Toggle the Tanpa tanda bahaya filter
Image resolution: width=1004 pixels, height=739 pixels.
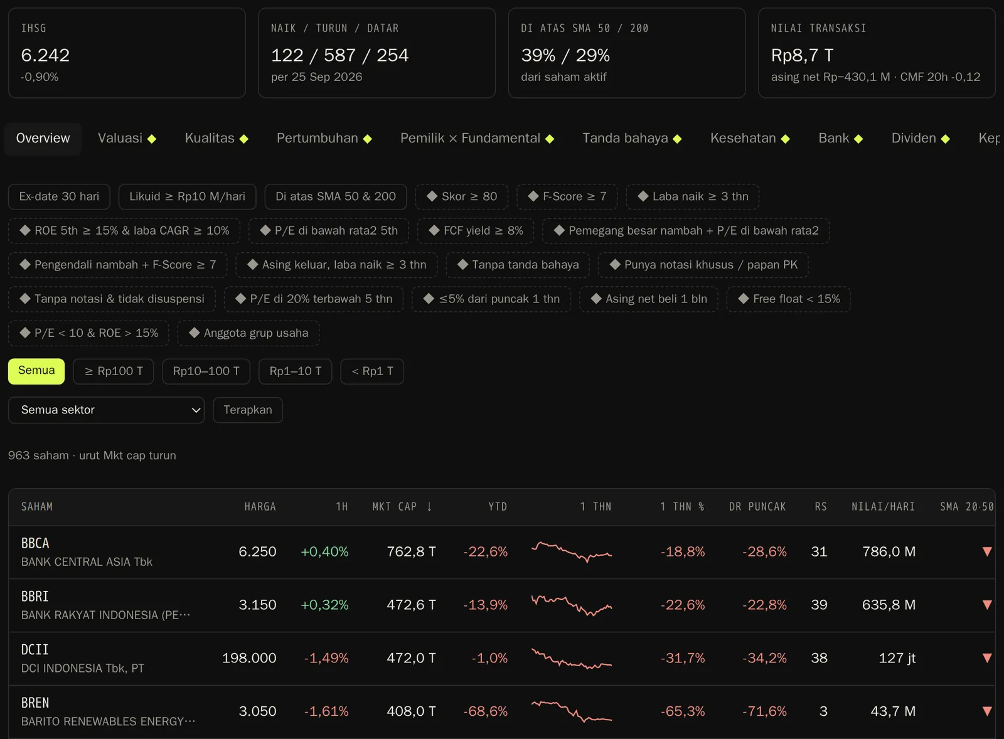(518, 265)
